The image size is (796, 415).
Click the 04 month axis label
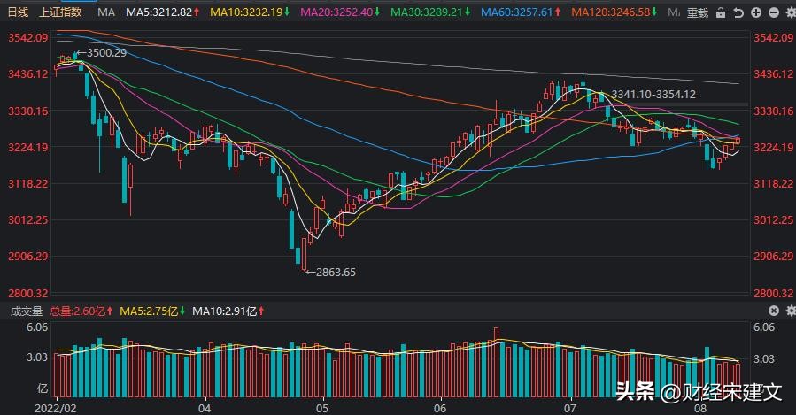205,409
